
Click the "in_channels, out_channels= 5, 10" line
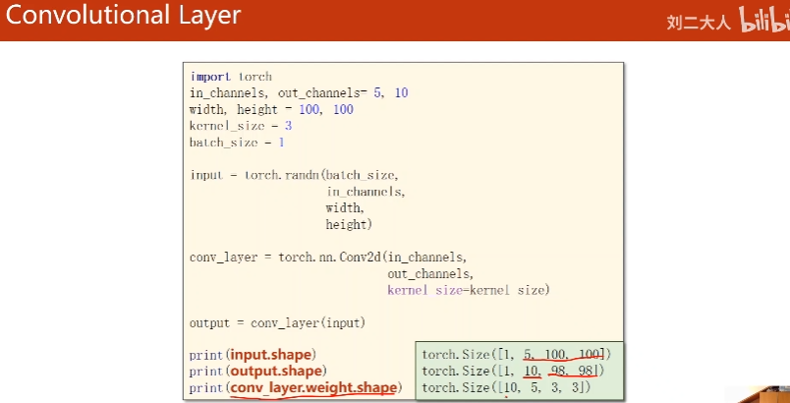[x=299, y=93]
